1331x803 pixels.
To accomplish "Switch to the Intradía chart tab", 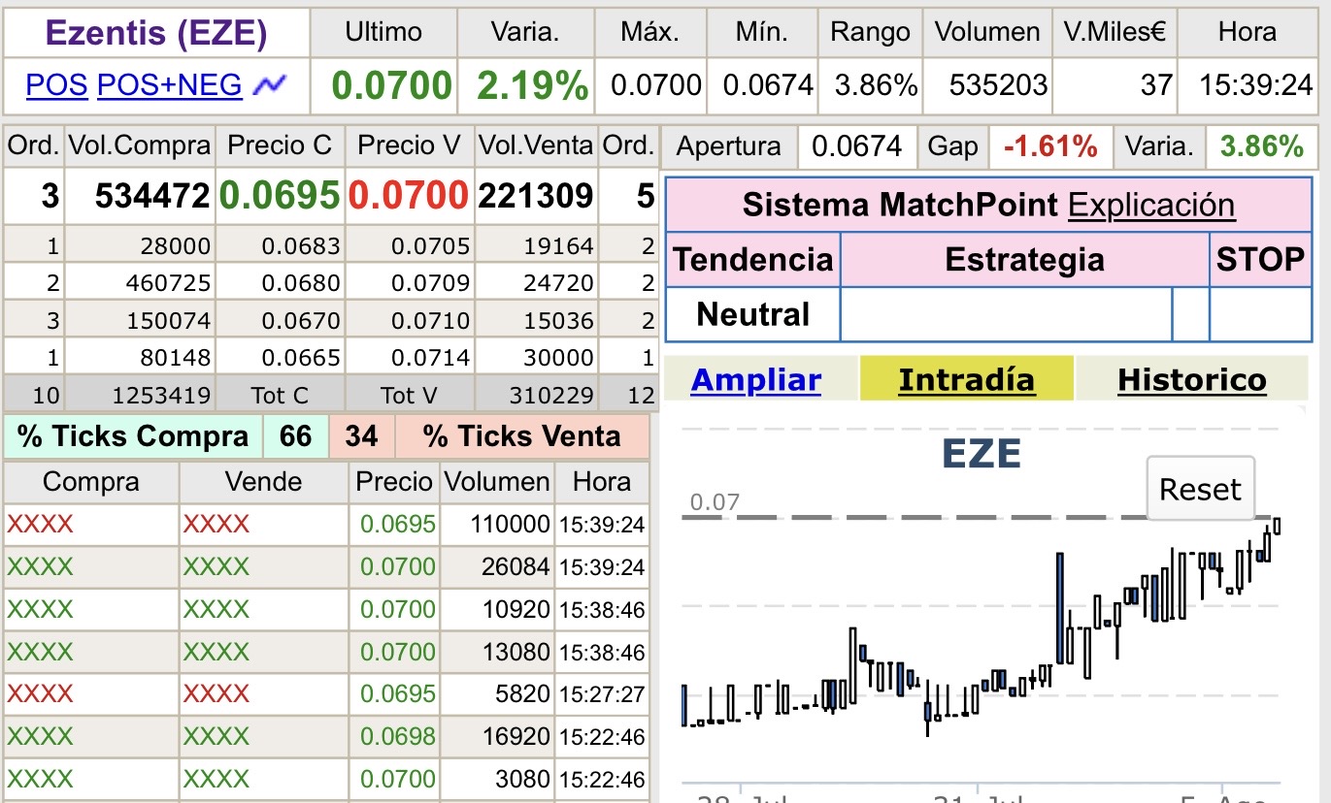I will coord(967,380).
